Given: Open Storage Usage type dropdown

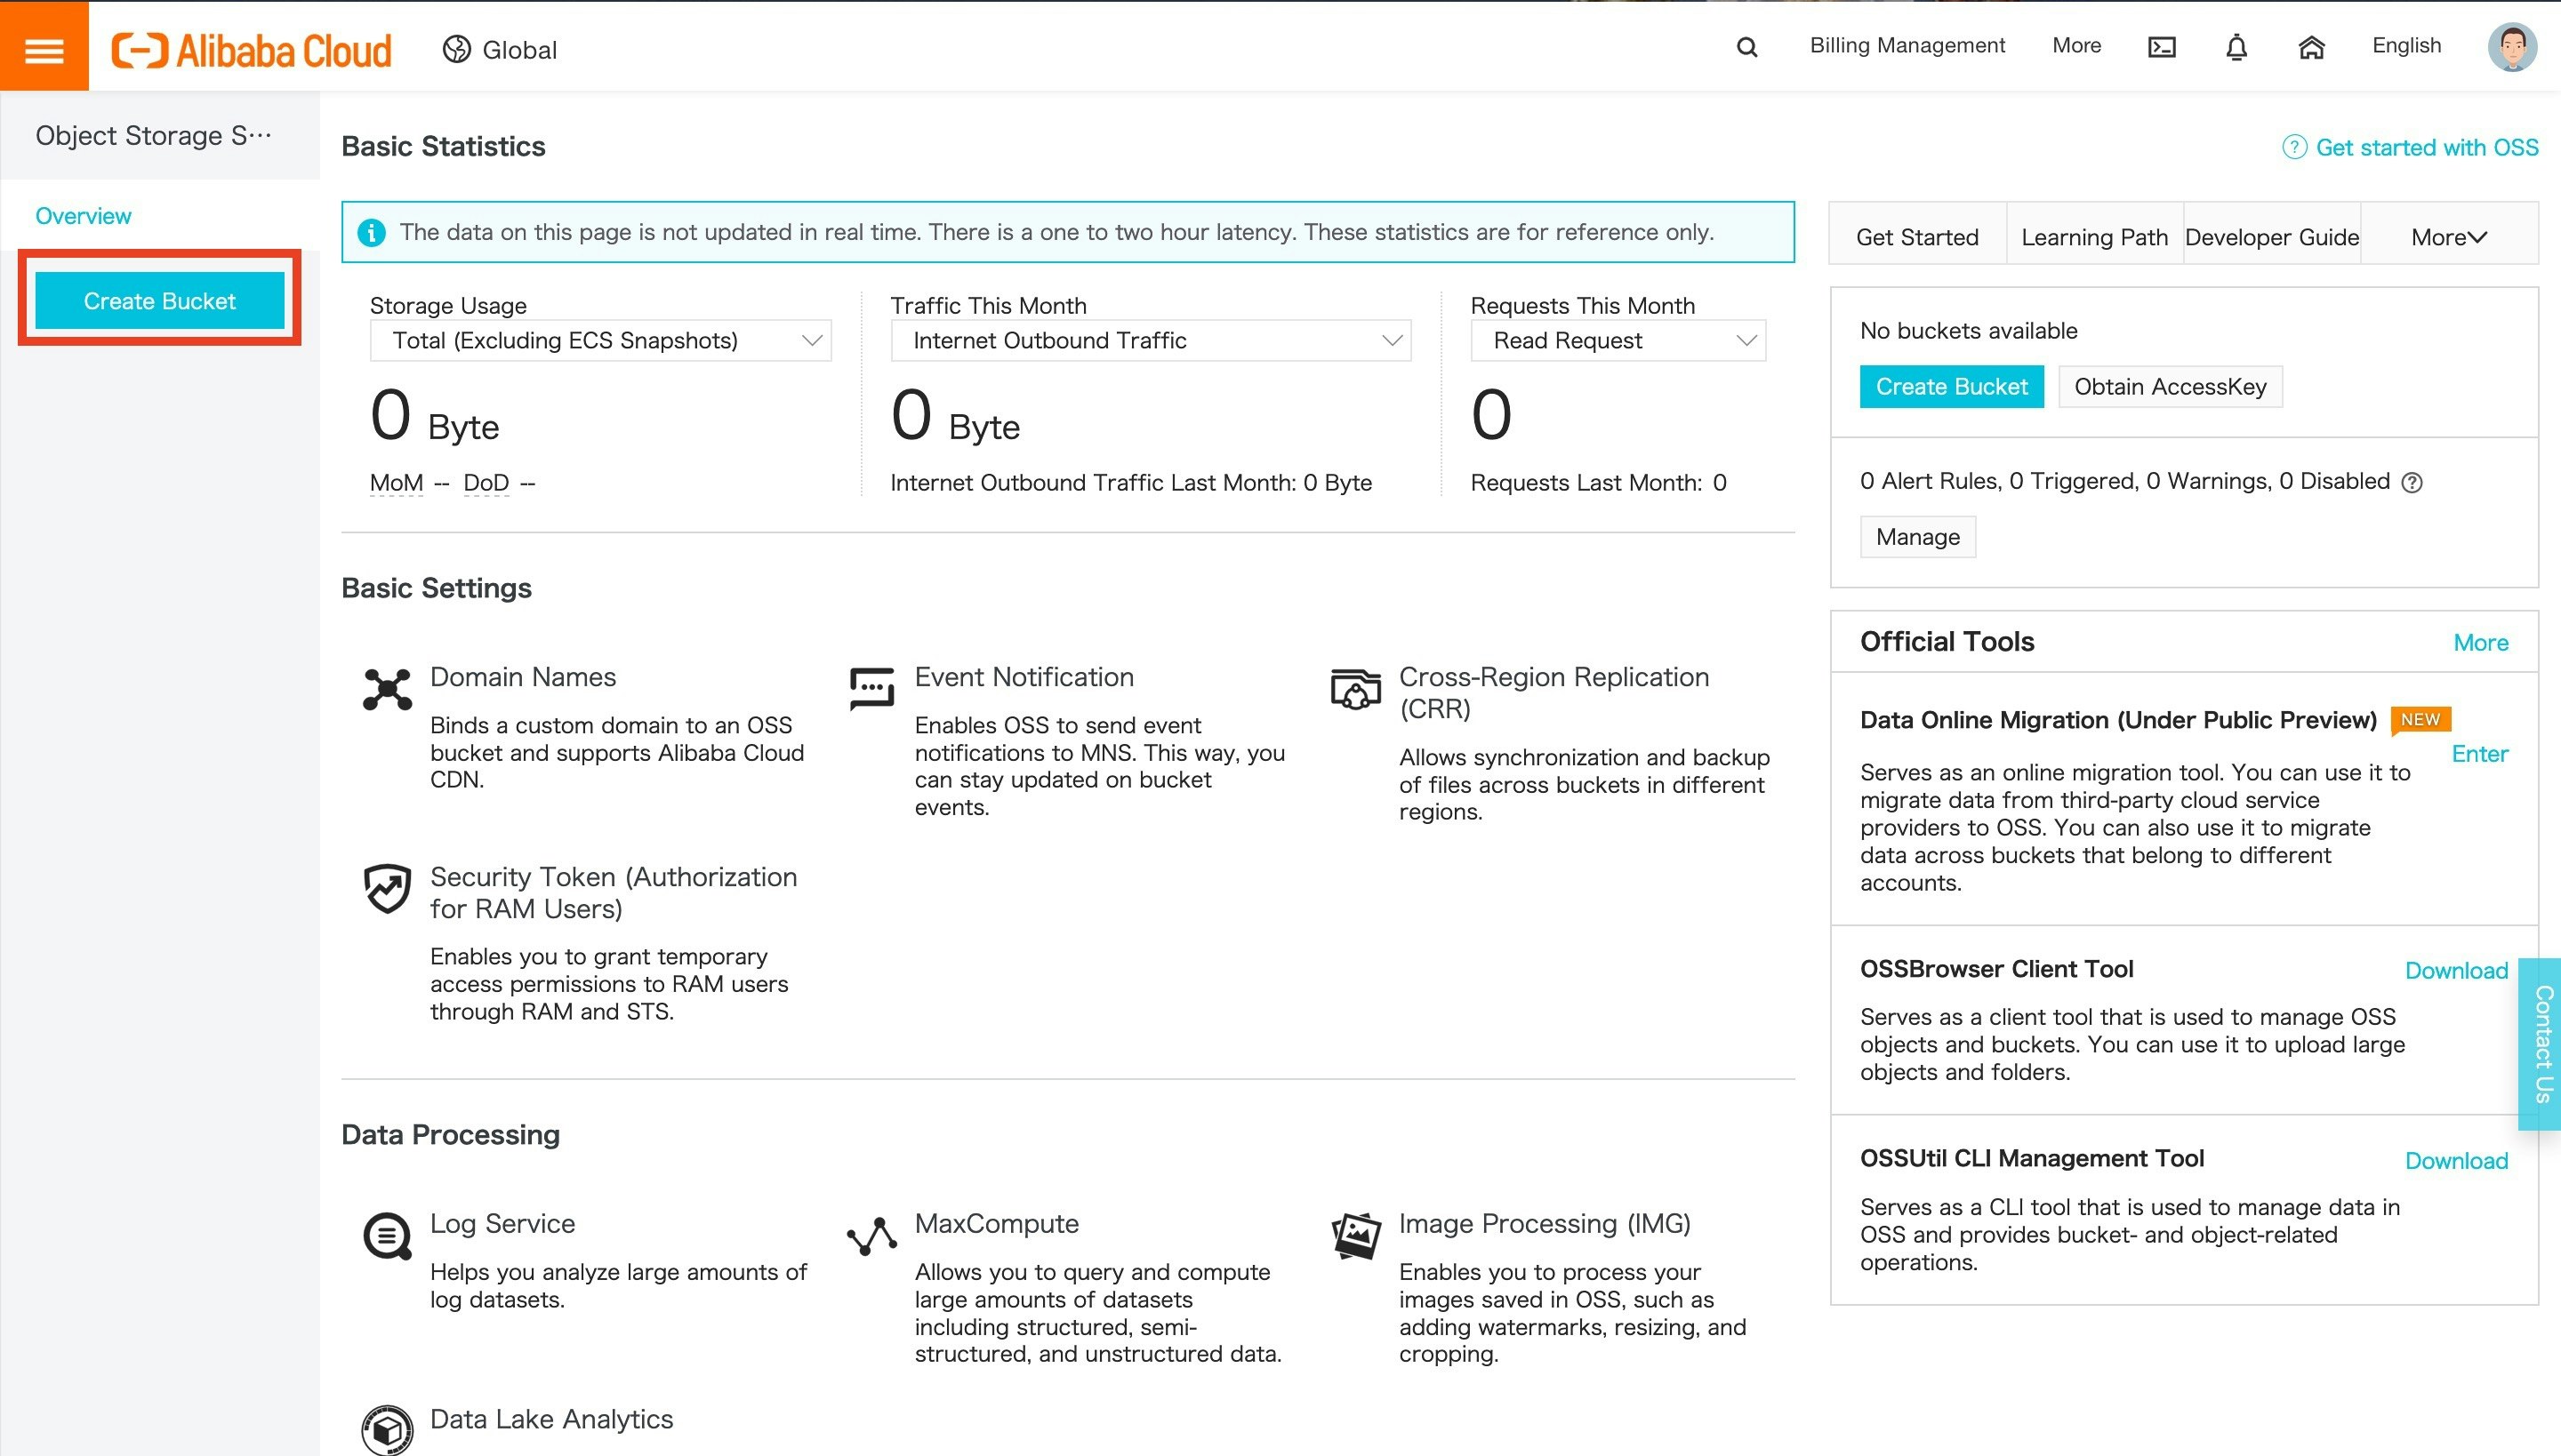Looking at the screenshot, I should pyautogui.click(x=600, y=341).
